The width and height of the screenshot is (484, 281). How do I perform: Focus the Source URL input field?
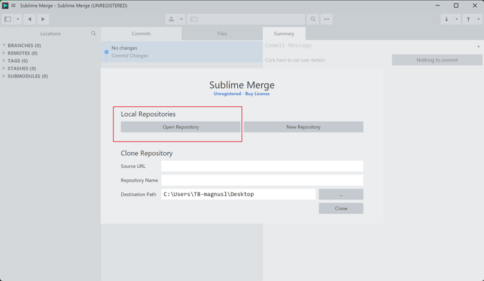coord(262,166)
